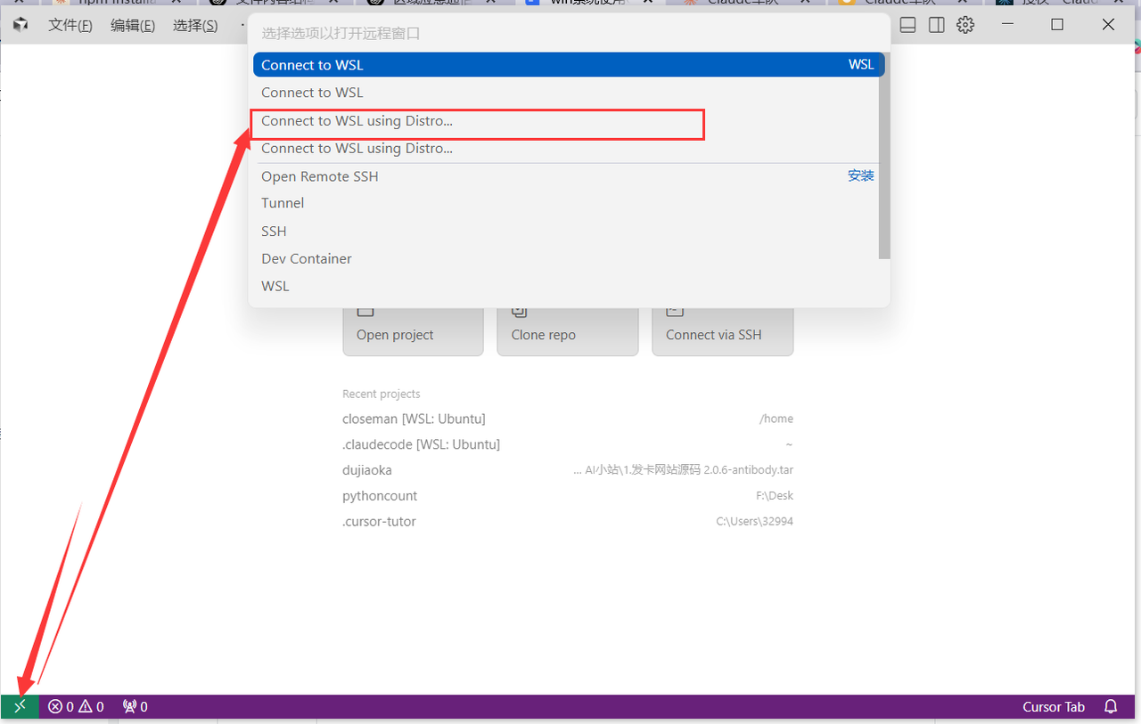Open the 选择(S) menu
The width and height of the screenshot is (1141, 724).
[195, 25]
